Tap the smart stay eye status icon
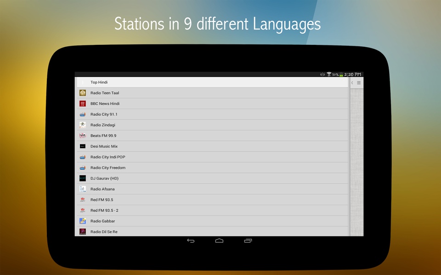Screen dimensions: 441x275 (322, 74)
